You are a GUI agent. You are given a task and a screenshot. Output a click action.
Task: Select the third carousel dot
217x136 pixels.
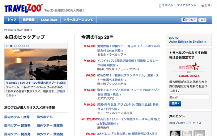(15, 46)
